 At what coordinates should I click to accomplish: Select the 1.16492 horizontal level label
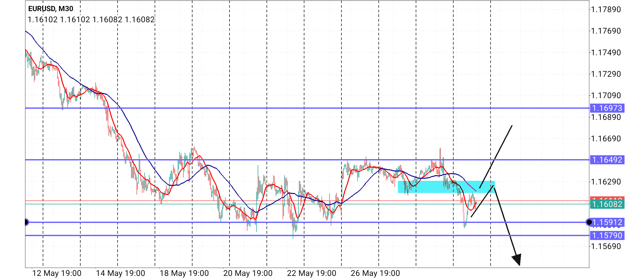(x=607, y=160)
